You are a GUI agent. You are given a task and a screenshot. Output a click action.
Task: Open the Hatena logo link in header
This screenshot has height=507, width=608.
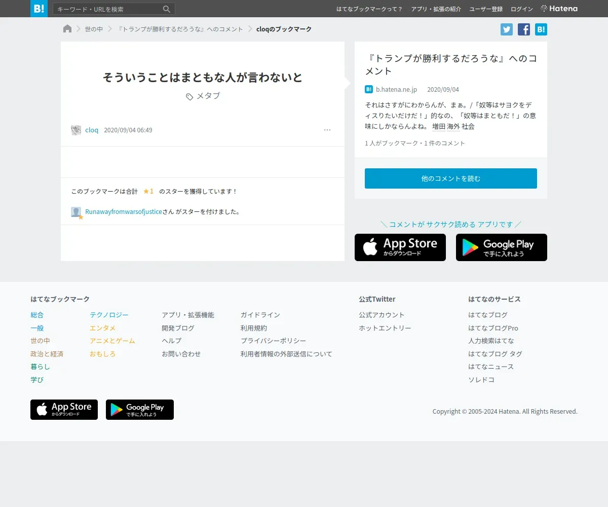559,9
